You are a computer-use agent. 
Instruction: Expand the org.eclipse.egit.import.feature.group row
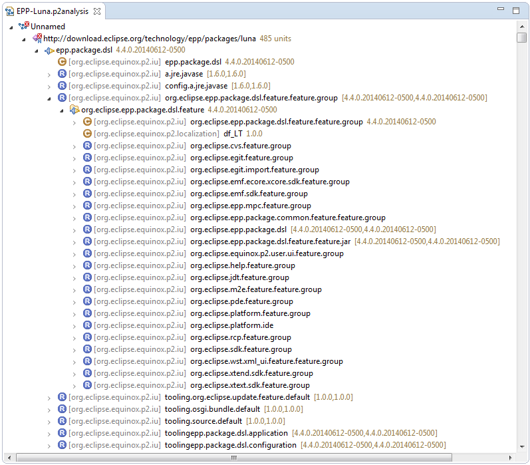pos(74,170)
